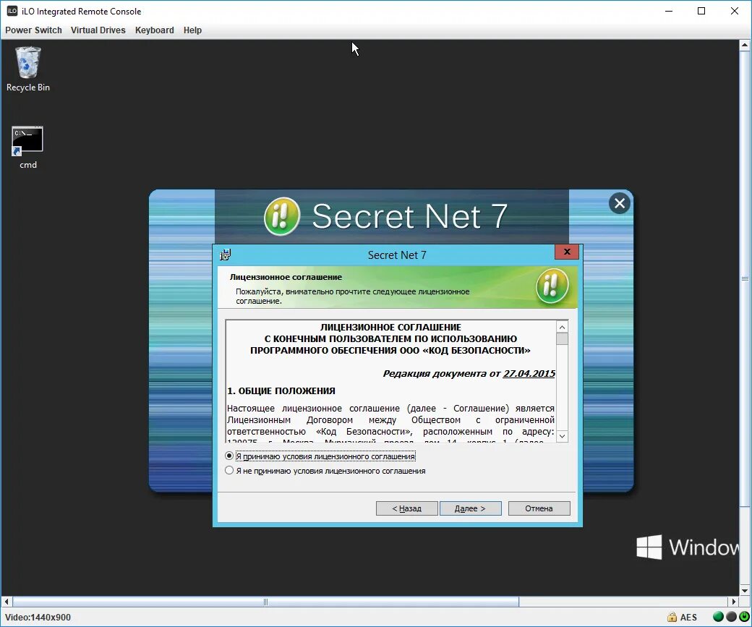The image size is (752, 627).
Task: Click the 'Отмена' cancel button
Action: 539,508
